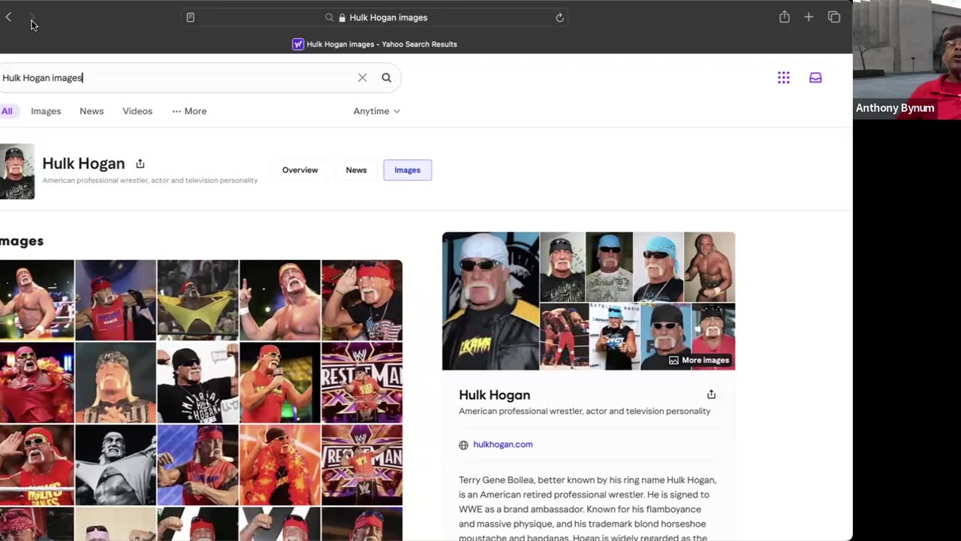This screenshot has height=541, width=961.
Task: Switch to the News search tab
Action: (92, 111)
